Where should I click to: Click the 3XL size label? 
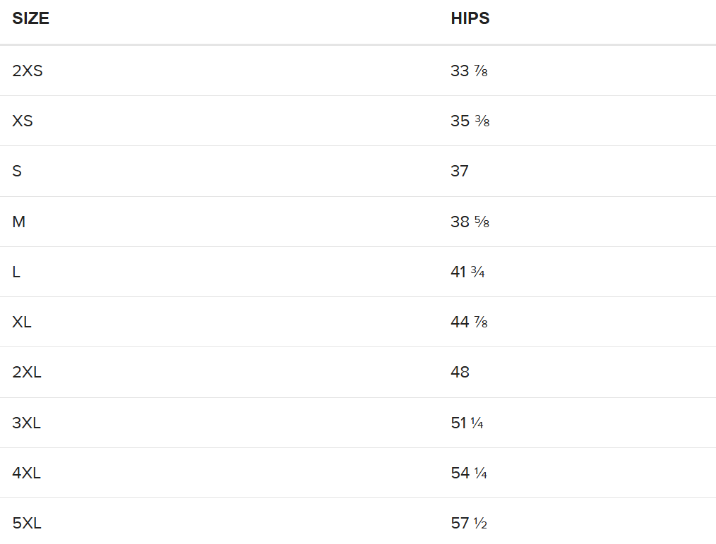click(x=27, y=423)
